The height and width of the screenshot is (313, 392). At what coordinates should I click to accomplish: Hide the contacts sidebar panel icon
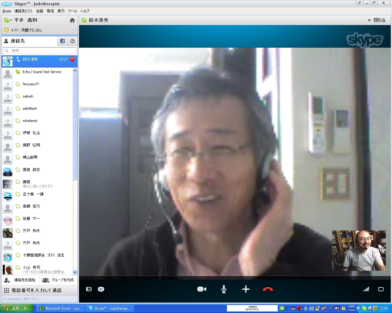click(89, 289)
